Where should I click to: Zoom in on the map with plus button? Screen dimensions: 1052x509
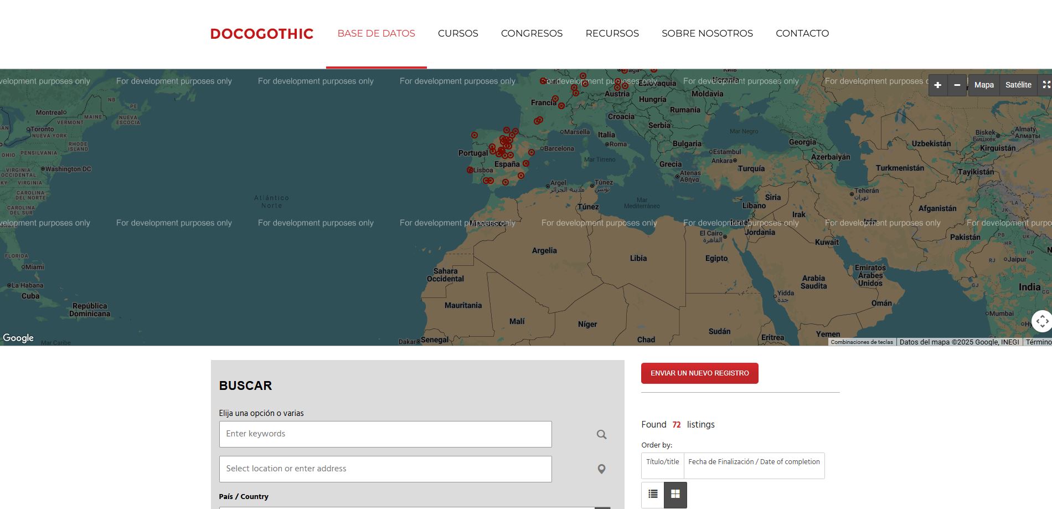click(937, 85)
